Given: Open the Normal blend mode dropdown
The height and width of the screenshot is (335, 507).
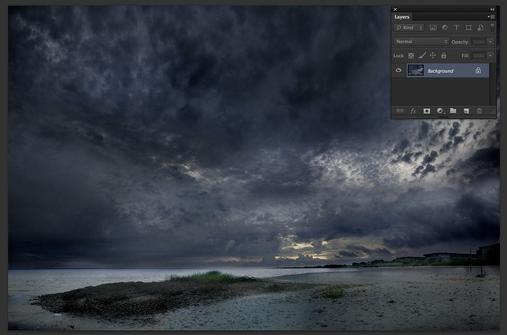Looking at the screenshot, I should tap(421, 42).
